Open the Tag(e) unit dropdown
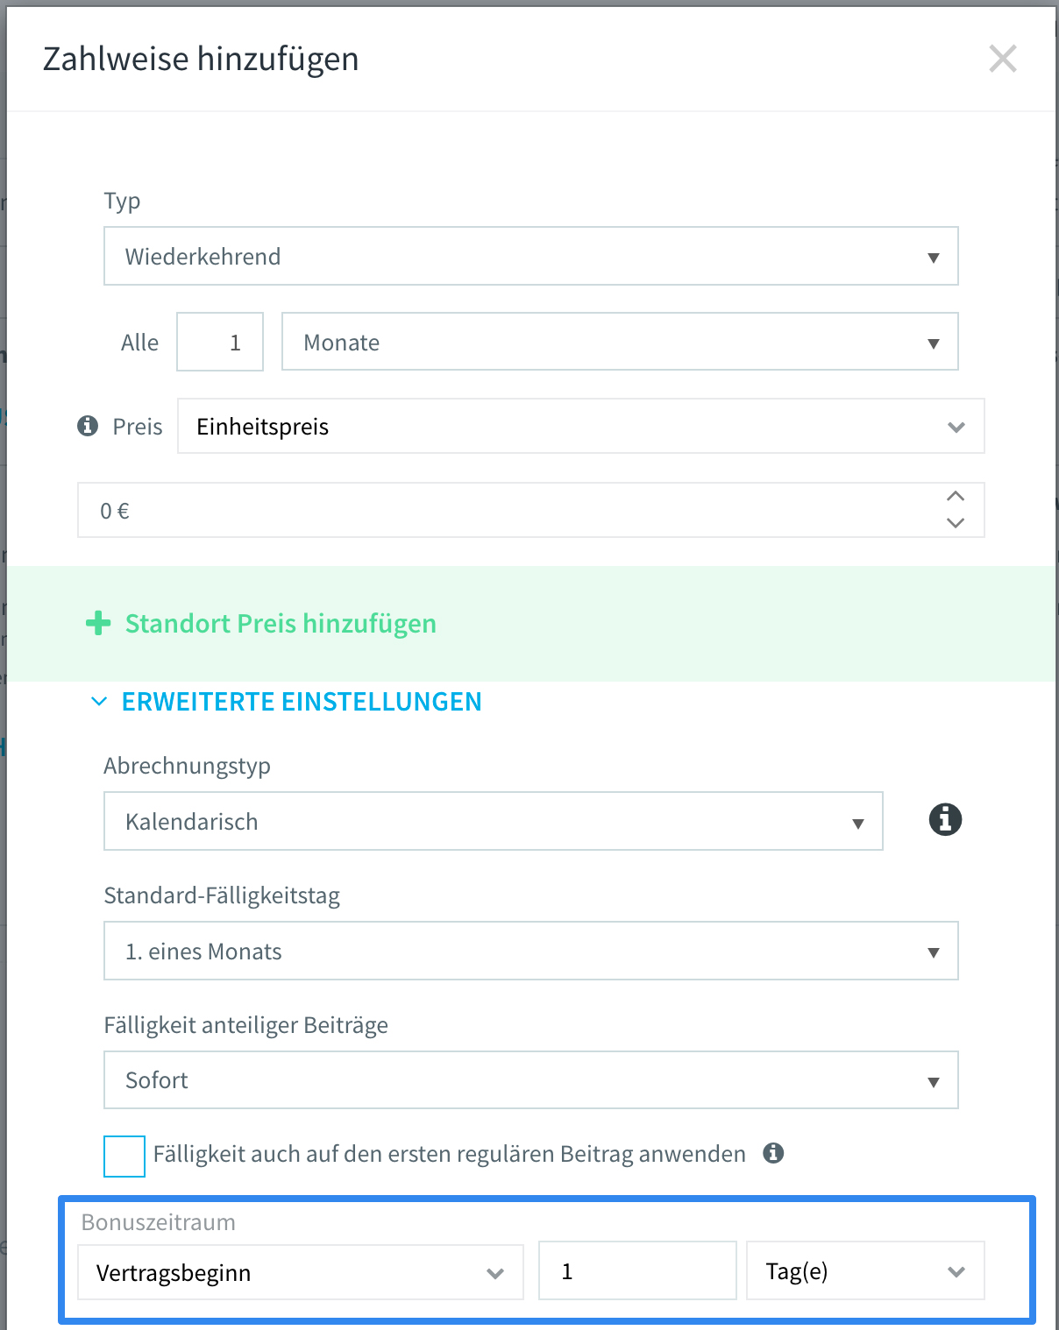This screenshot has width=1059, height=1330. 864,1271
